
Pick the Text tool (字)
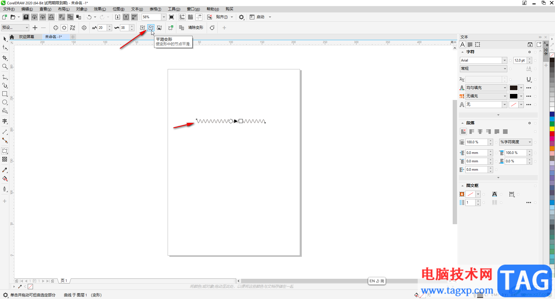point(5,121)
